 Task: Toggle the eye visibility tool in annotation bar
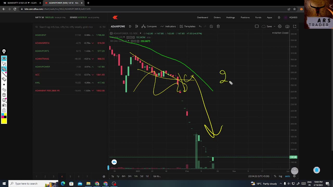tap(4, 58)
